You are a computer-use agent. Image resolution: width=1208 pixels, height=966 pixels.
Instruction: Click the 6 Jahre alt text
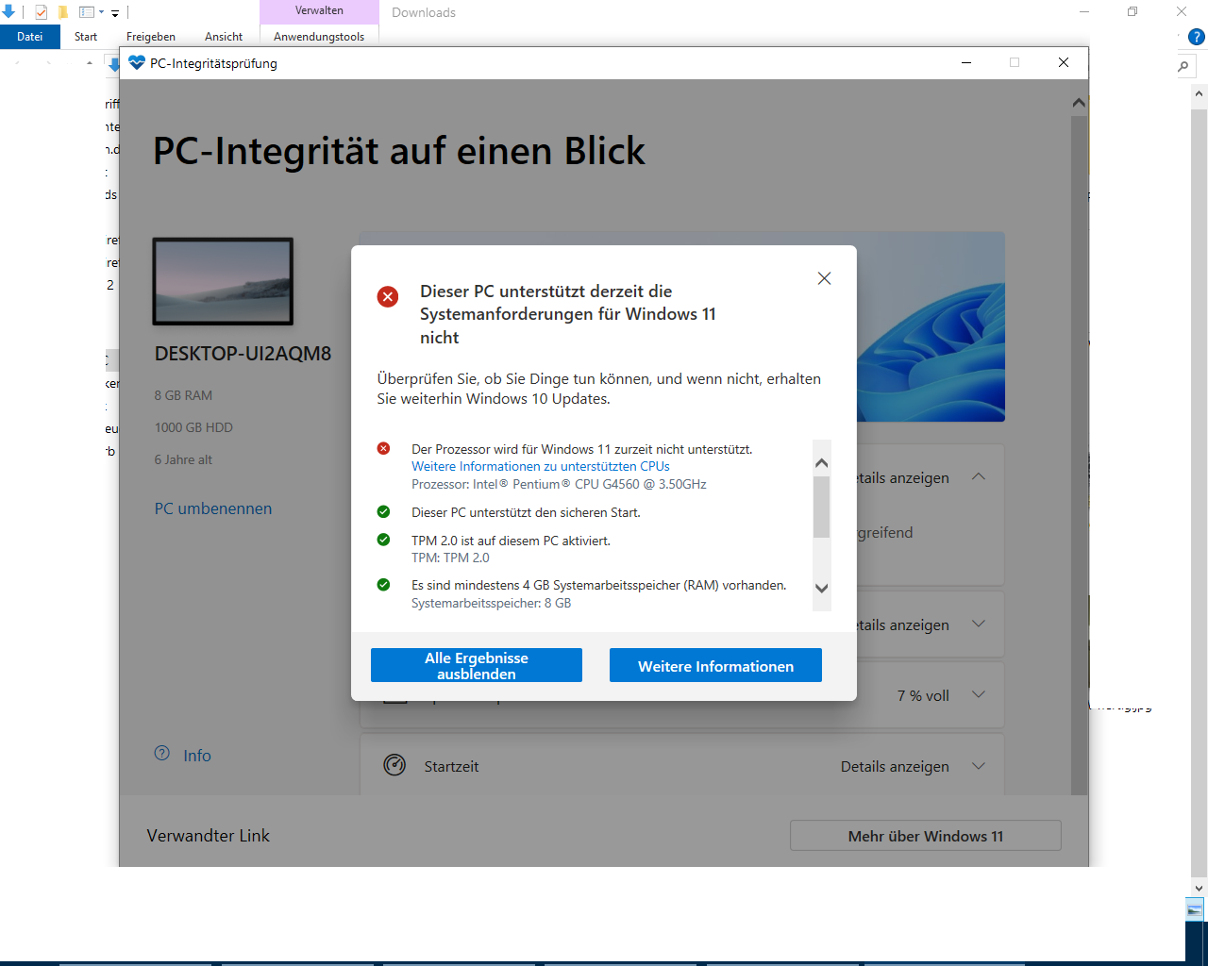click(x=183, y=459)
